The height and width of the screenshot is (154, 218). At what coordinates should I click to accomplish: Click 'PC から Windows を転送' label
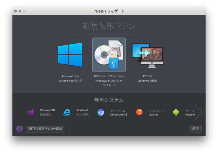click(147, 79)
